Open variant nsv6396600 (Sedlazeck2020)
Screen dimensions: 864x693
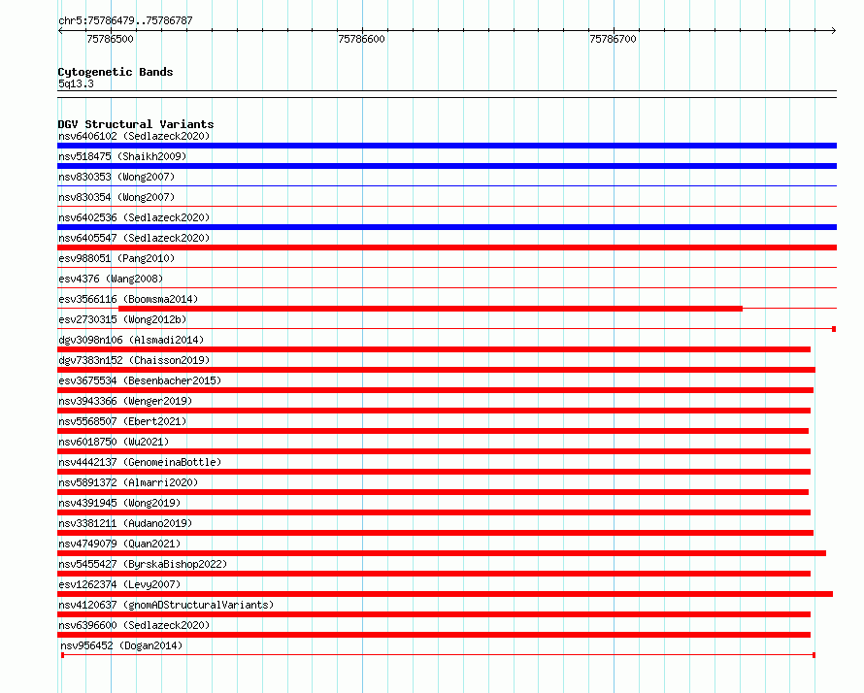134,625
